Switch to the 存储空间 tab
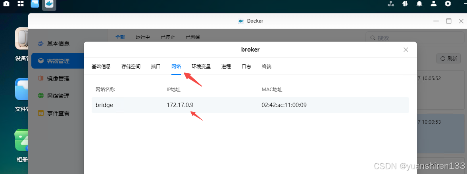The width and height of the screenshot is (467, 174). (131, 66)
